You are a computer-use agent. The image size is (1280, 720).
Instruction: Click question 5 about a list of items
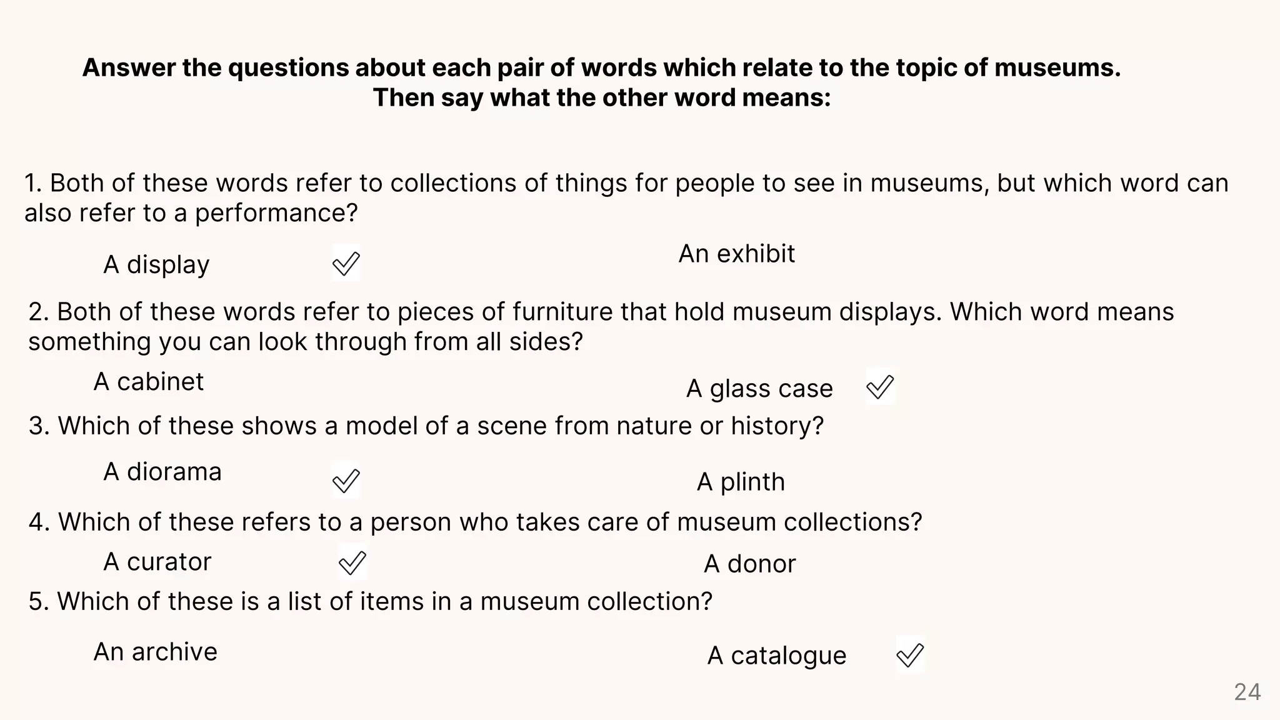pyautogui.click(x=370, y=601)
